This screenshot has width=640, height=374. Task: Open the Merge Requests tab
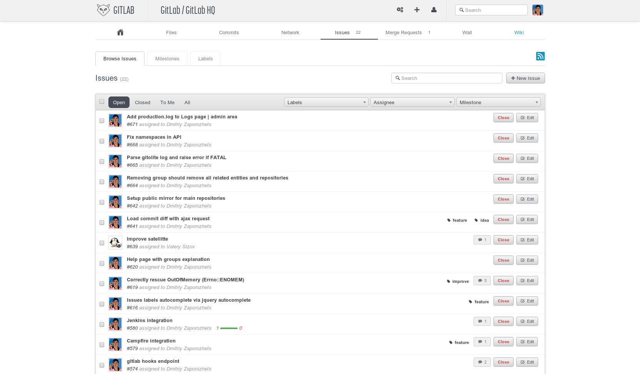pyautogui.click(x=404, y=33)
